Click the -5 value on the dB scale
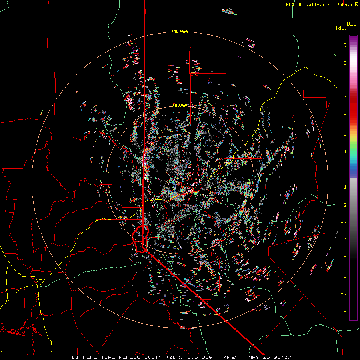The image size is (360, 360). 344,258
